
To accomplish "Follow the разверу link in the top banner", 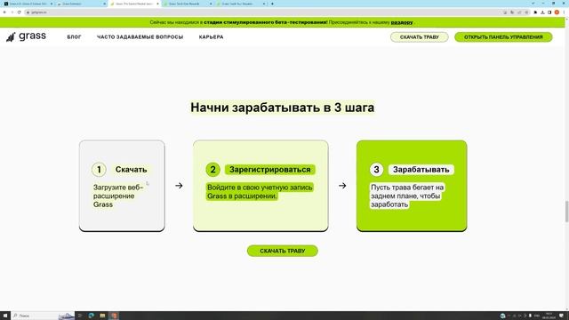I will click(402, 22).
